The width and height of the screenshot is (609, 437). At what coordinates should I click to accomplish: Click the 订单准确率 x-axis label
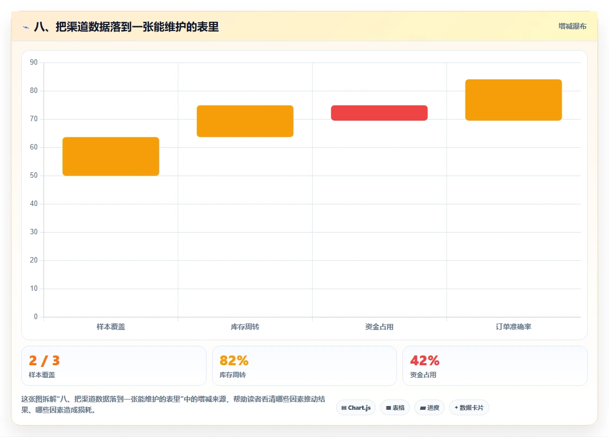[x=513, y=327]
